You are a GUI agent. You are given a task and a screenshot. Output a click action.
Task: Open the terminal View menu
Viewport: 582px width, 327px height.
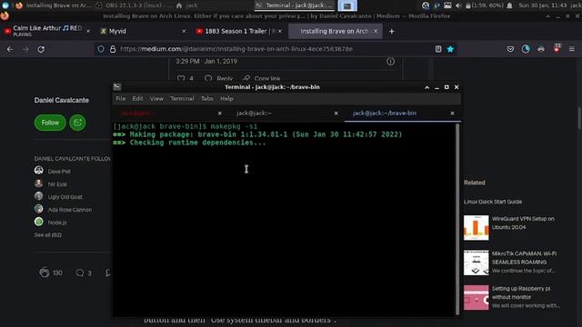pyautogui.click(x=156, y=99)
